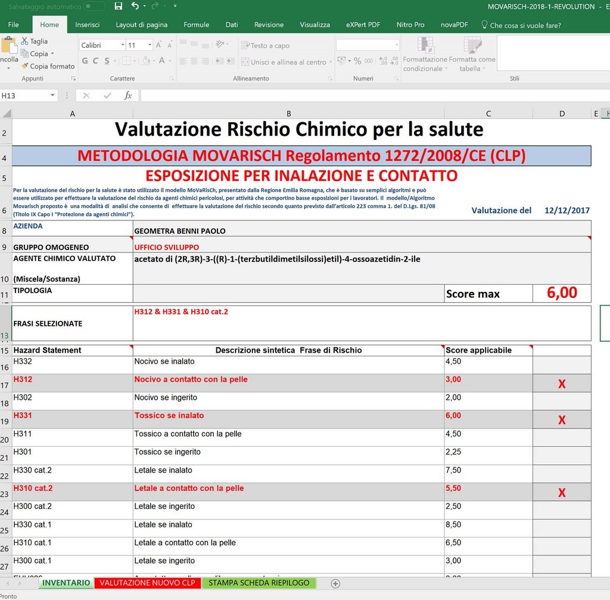The width and height of the screenshot is (610, 600).
Task: Click the add new sheet plus icon
Action: [335, 583]
